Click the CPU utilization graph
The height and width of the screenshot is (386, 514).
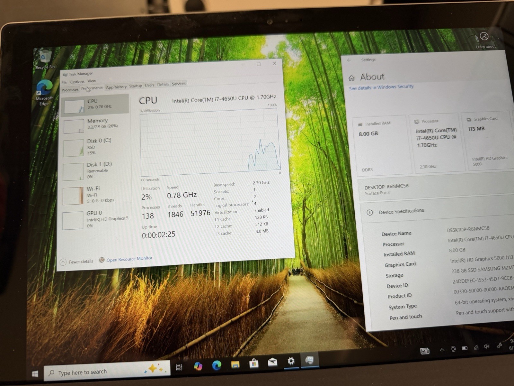click(x=210, y=142)
